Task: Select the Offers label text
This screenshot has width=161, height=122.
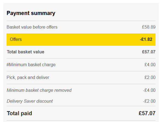Action: pyautogui.click(x=16, y=39)
